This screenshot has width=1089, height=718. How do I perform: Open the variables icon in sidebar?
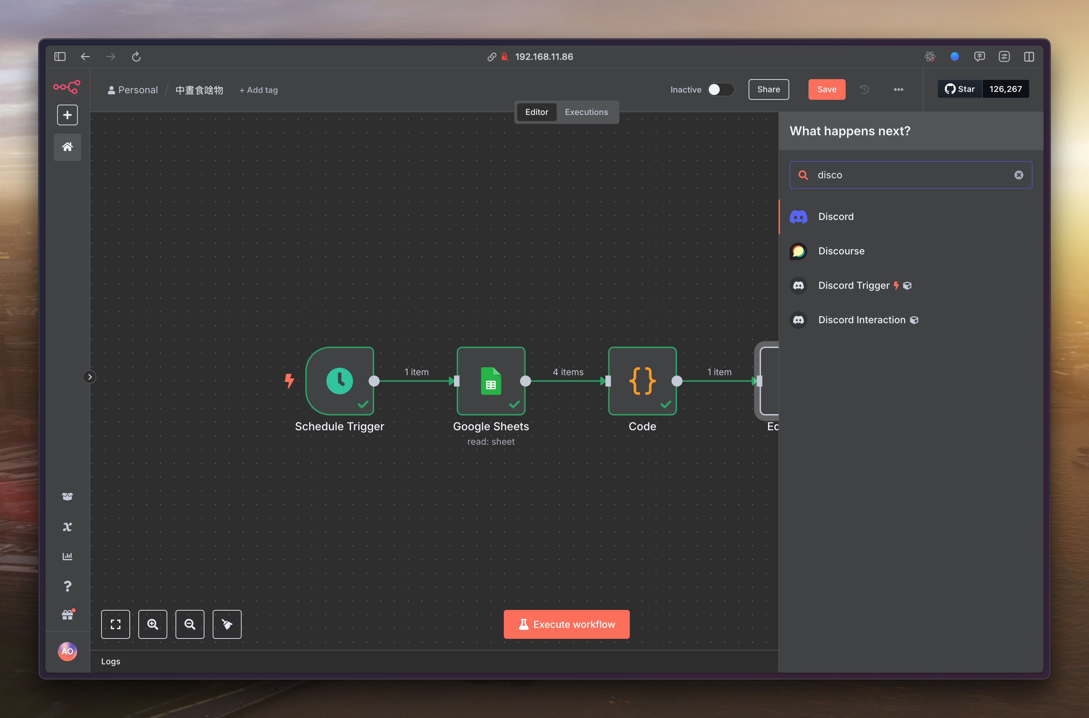(67, 527)
